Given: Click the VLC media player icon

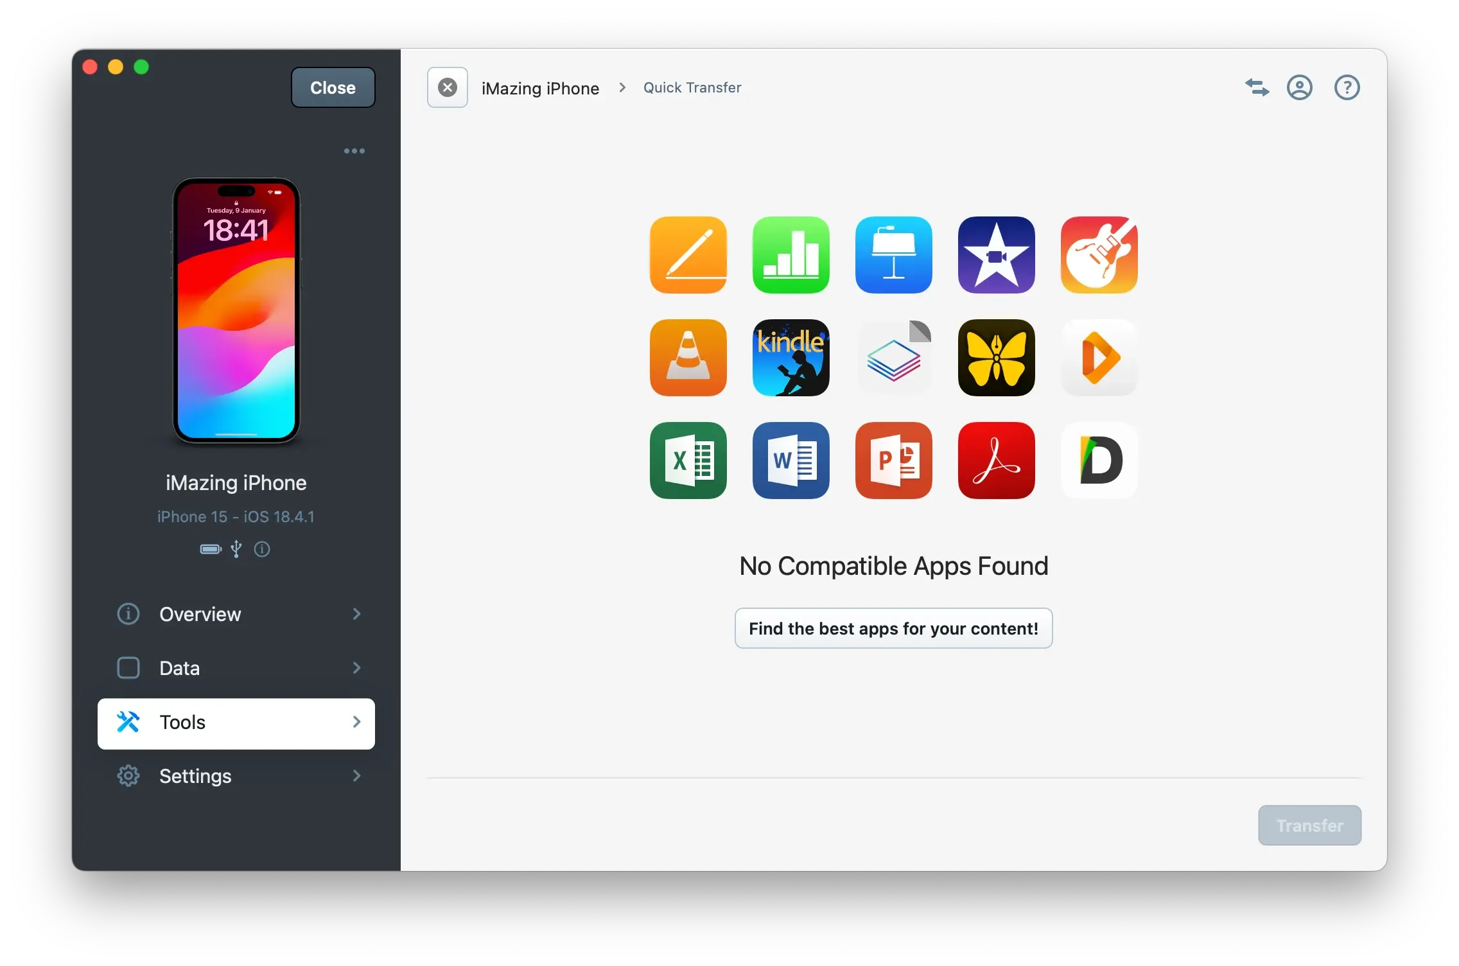Looking at the screenshot, I should tap(688, 358).
